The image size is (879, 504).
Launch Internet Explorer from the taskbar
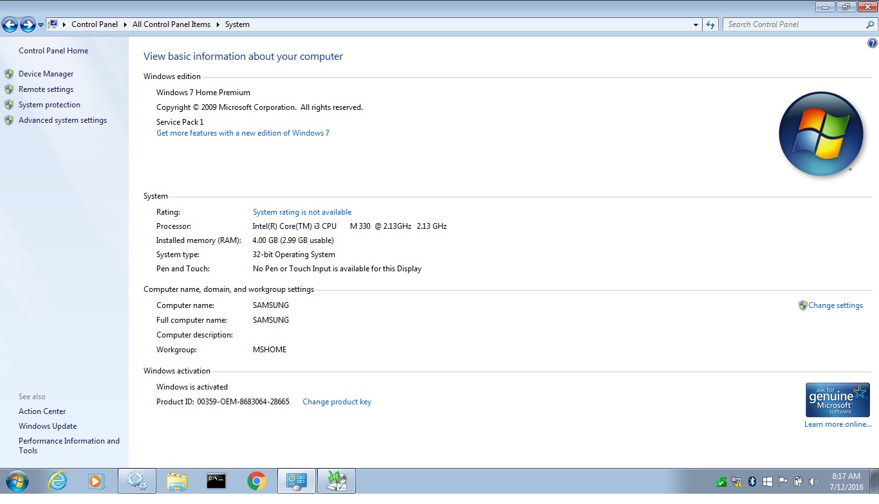tap(57, 481)
